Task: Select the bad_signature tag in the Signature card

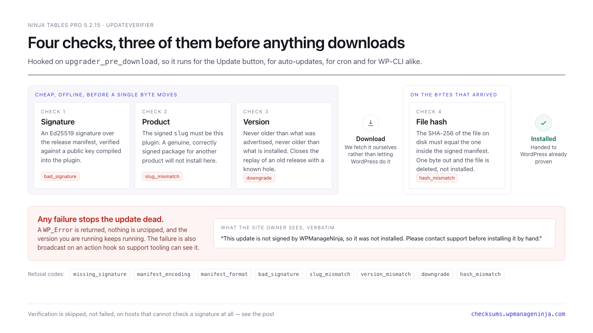Action: pyautogui.click(x=60, y=177)
